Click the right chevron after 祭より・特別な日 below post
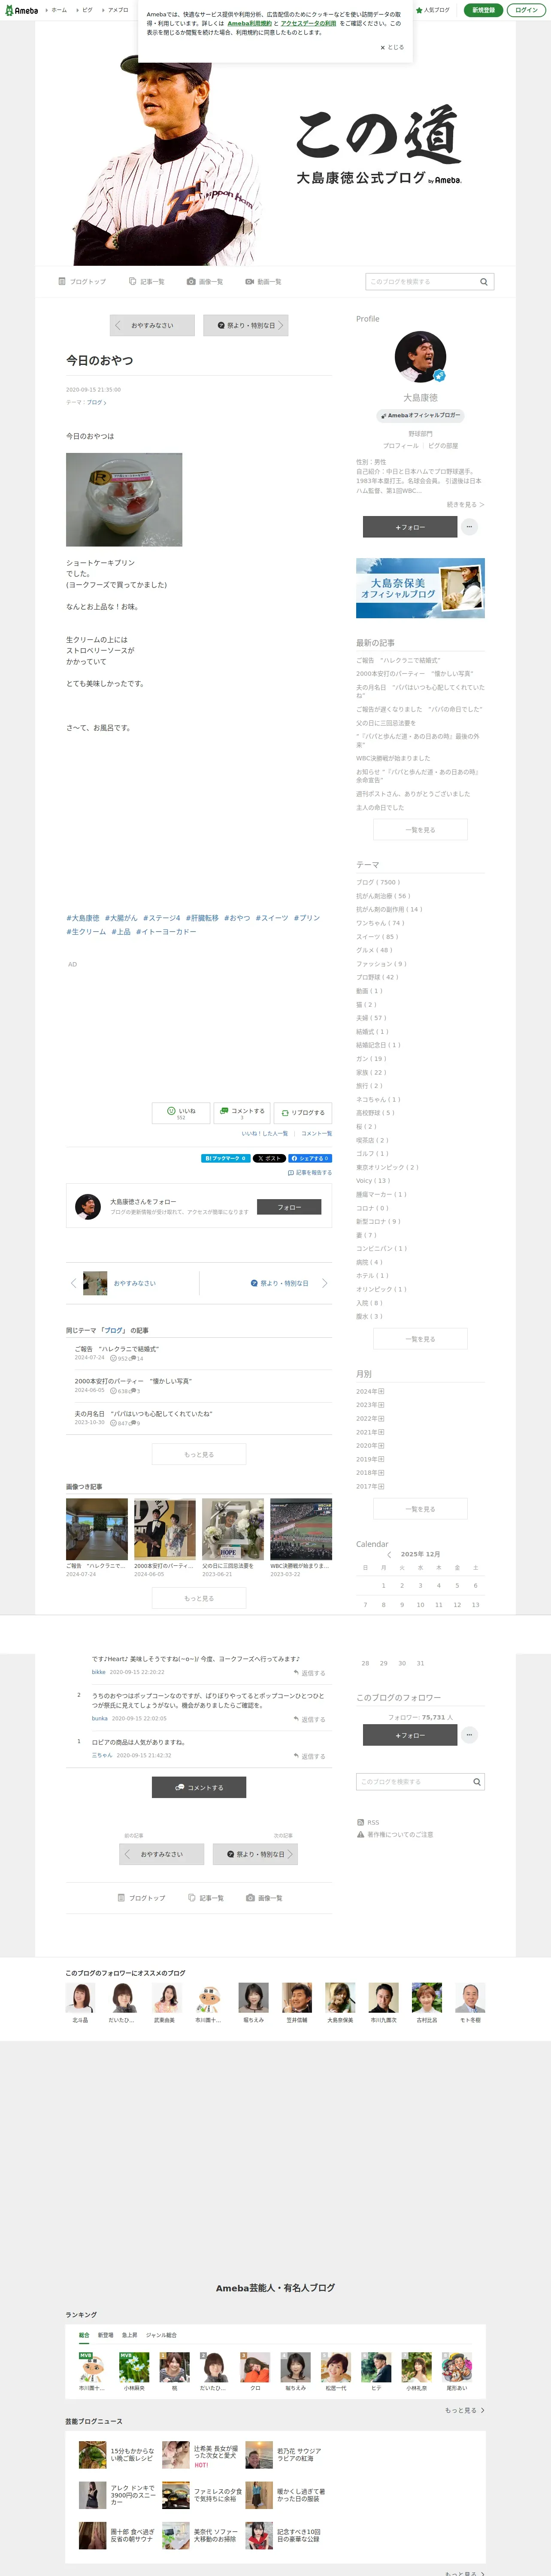Viewport: 551px width, 2576px height. (x=324, y=1283)
